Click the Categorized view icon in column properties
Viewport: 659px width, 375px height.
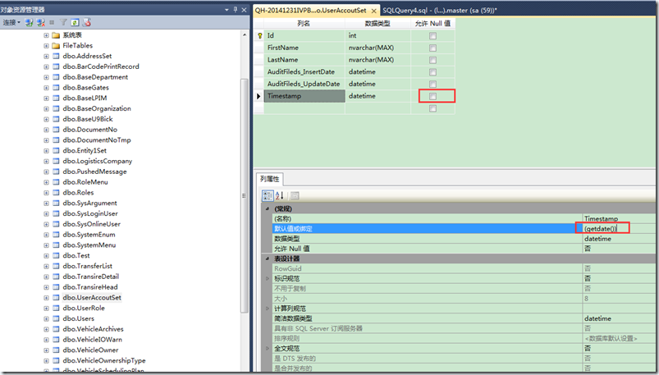[x=268, y=195]
